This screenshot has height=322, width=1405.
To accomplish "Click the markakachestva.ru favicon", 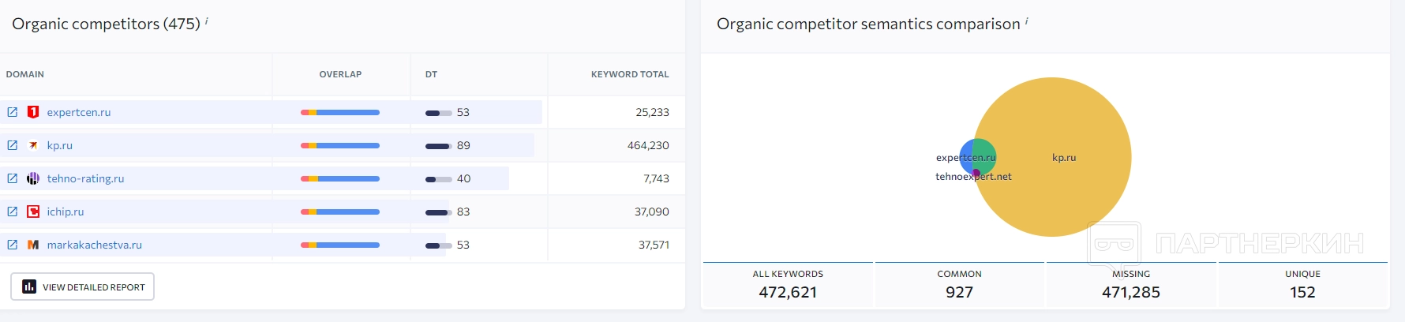I will (33, 245).
